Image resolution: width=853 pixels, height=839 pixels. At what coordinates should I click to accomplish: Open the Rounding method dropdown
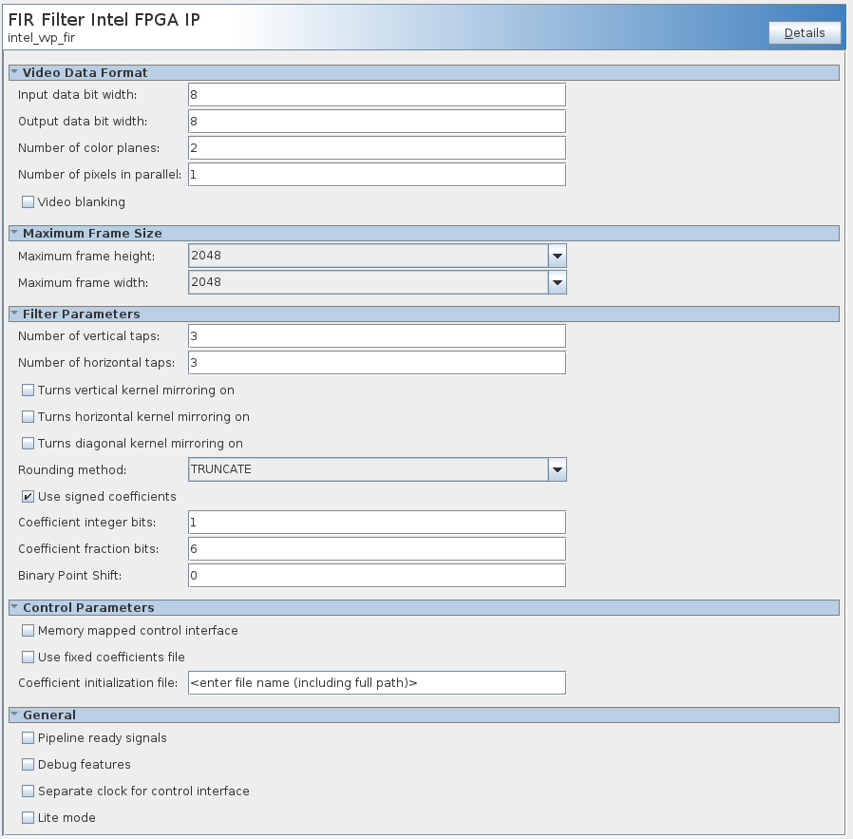tap(558, 469)
